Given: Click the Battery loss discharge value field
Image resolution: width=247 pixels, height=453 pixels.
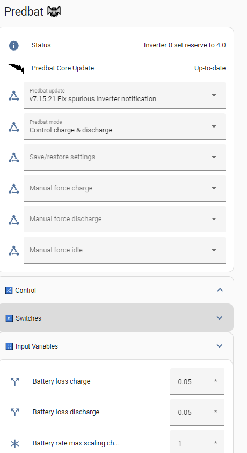Looking at the screenshot, I should (197, 412).
